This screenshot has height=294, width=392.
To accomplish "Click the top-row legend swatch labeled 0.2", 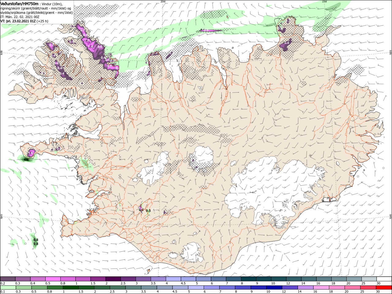I will coord(8,279).
